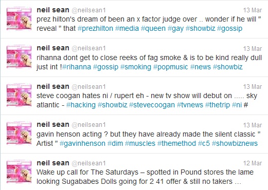The image size is (268, 190).
Task: Open neil sean's name on the gavin henson tweet
Action: click(x=53, y=124)
